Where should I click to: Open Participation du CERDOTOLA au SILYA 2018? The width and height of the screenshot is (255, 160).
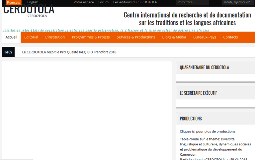click(213, 159)
